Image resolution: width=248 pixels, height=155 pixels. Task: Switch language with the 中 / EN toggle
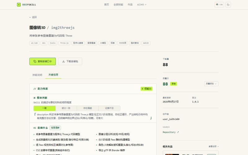pos(219,5)
